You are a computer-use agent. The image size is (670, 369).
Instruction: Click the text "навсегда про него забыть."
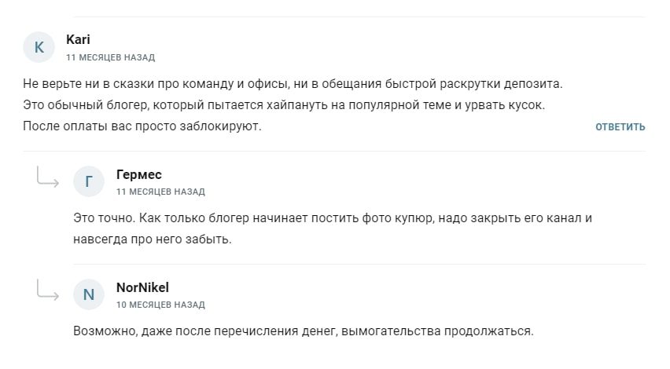[x=153, y=239]
